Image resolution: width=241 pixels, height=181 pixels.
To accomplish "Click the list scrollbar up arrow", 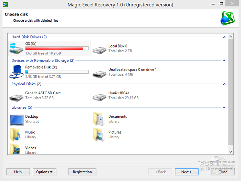I will tap(231, 36).
